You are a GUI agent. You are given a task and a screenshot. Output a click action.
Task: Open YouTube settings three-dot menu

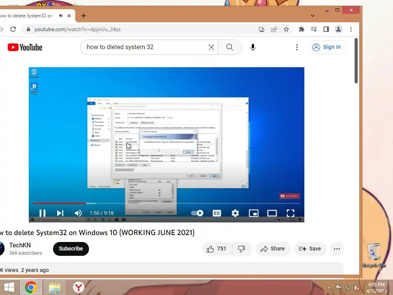(297, 47)
